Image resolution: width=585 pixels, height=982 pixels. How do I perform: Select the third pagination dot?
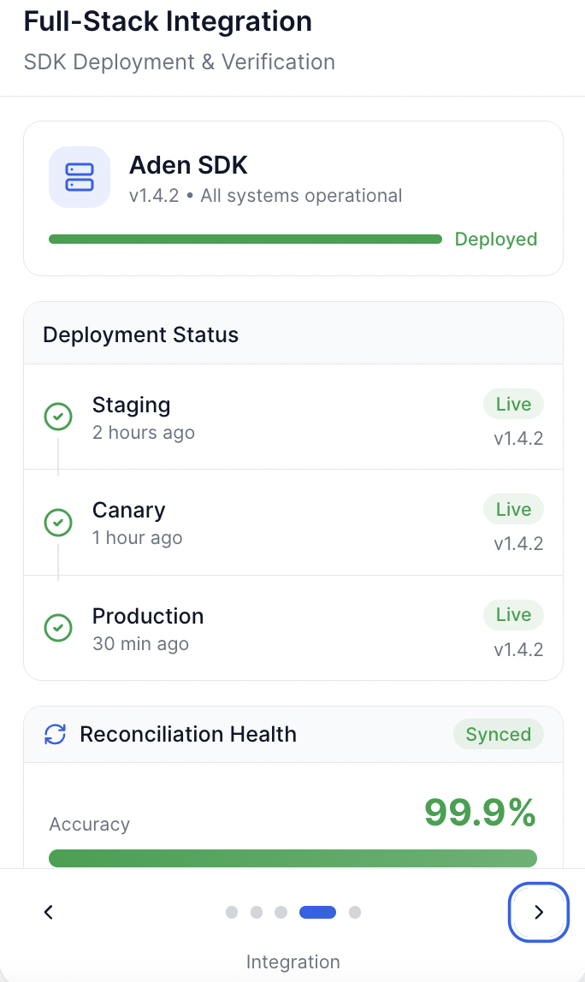point(281,912)
